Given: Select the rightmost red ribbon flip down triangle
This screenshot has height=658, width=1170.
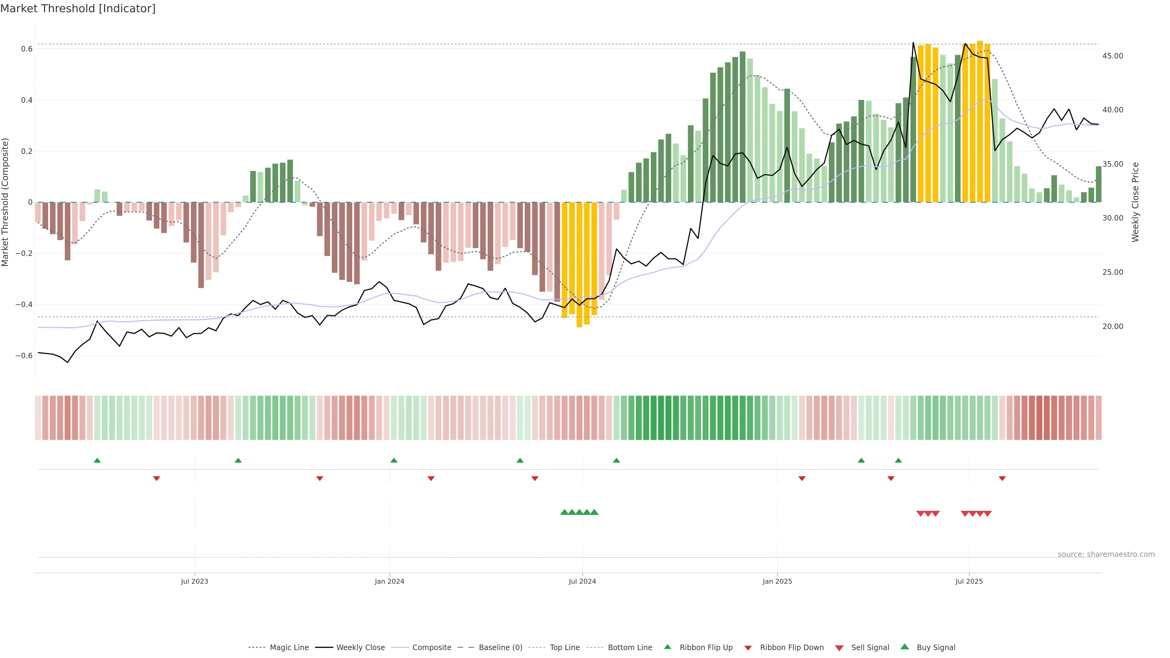Looking at the screenshot, I should click(1002, 478).
